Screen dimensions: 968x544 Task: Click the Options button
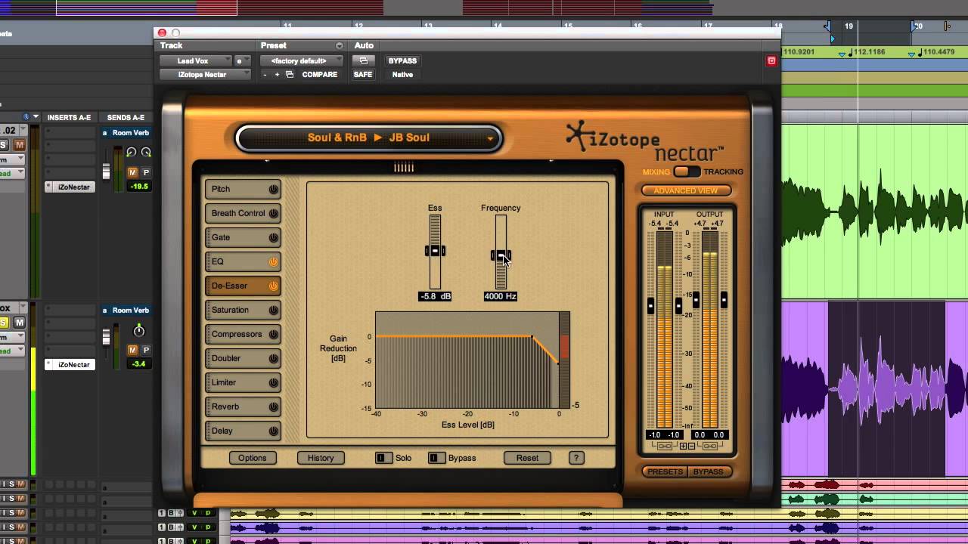pyautogui.click(x=253, y=458)
